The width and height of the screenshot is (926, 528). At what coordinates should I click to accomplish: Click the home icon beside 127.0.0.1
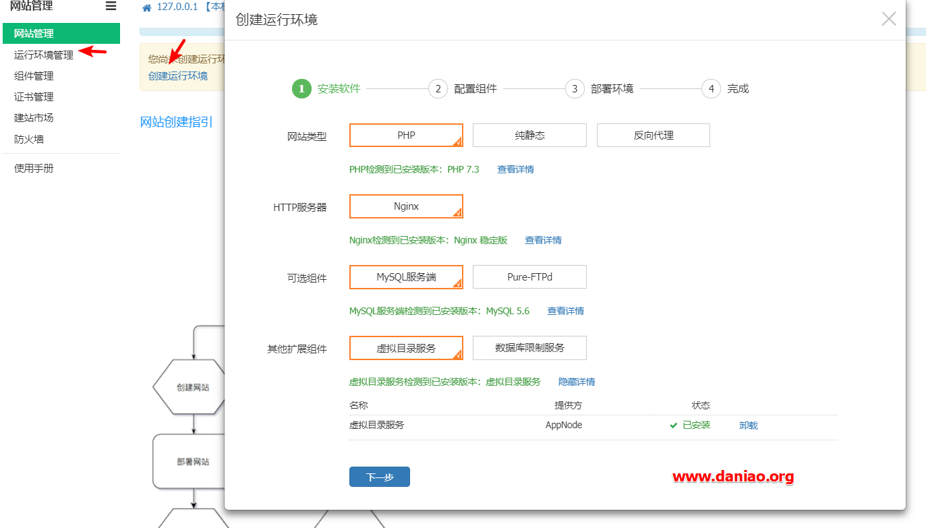click(146, 7)
